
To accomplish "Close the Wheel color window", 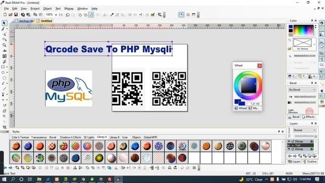I will [259, 66].
